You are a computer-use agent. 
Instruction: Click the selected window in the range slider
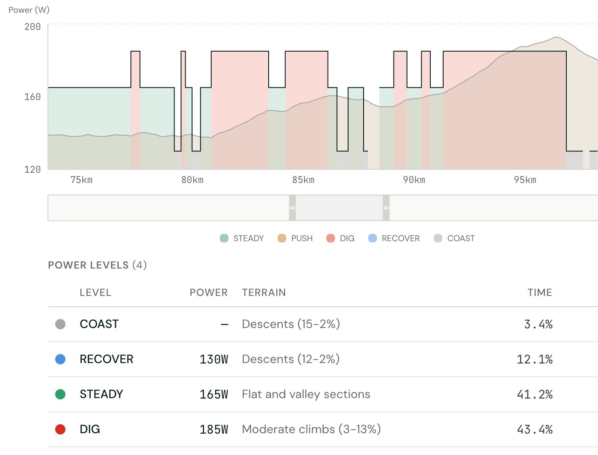coord(339,208)
